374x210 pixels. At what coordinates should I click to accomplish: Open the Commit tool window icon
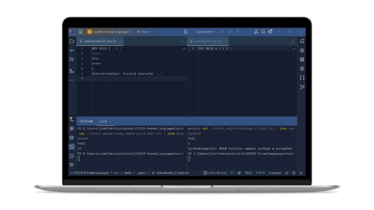pos(72,50)
